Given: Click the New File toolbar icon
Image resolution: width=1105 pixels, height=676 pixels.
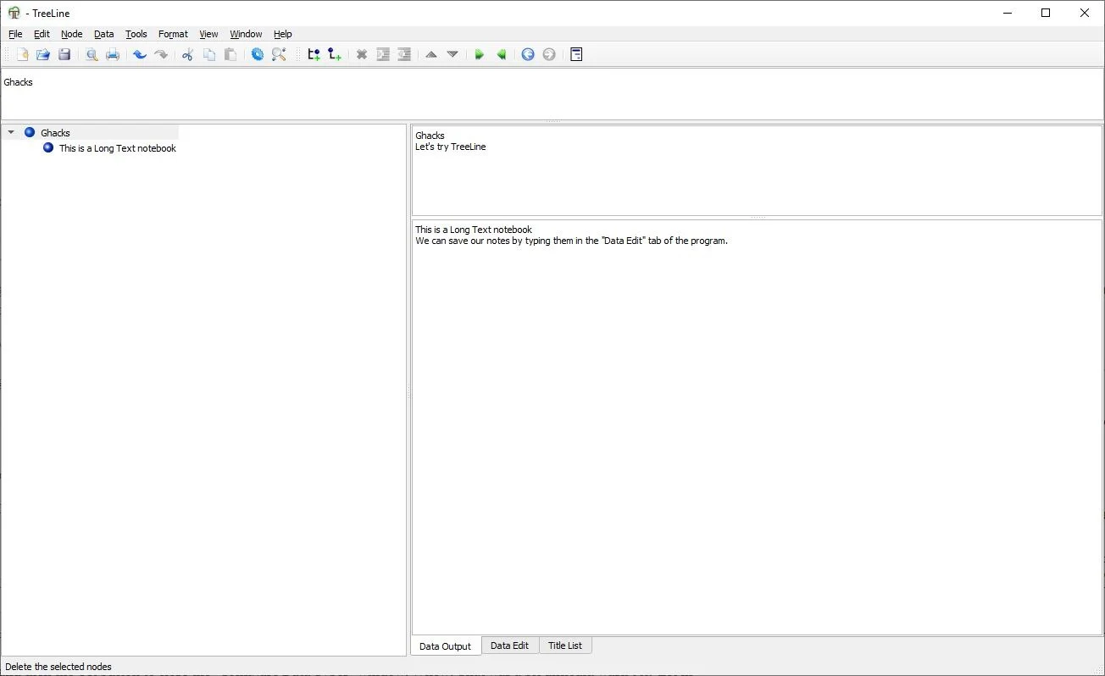Looking at the screenshot, I should (22, 54).
